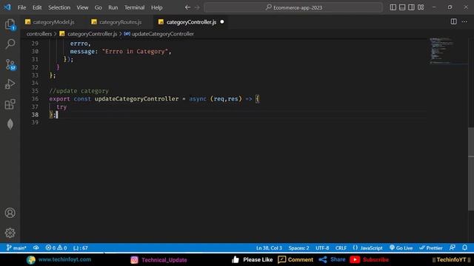Open the Manage gear settings menu
Screen dimensions: 474x266
10,233
